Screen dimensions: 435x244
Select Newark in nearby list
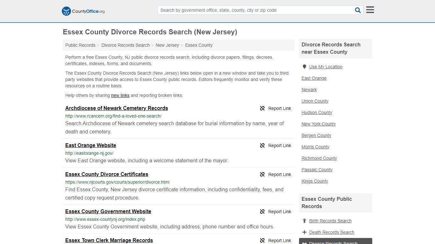click(309, 90)
